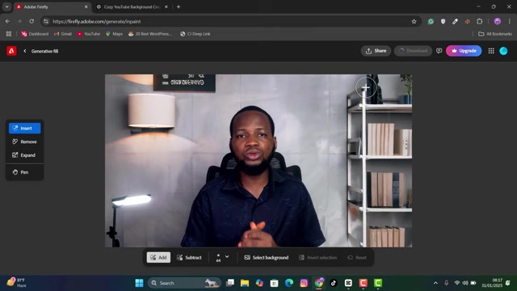
Task: Show hidden system tray icons
Action: click(x=435, y=283)
